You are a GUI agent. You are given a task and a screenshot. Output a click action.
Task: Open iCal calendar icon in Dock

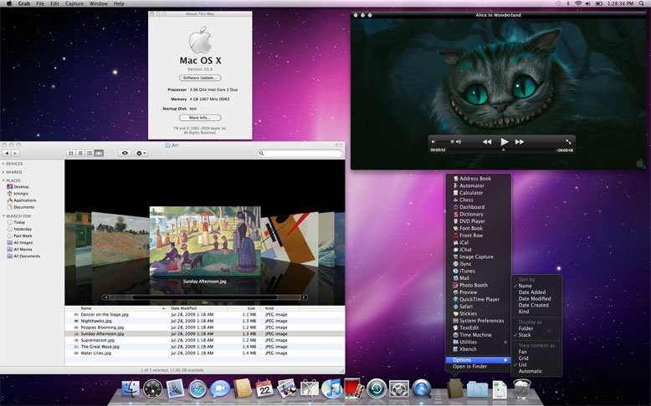[x=264, y=388]
